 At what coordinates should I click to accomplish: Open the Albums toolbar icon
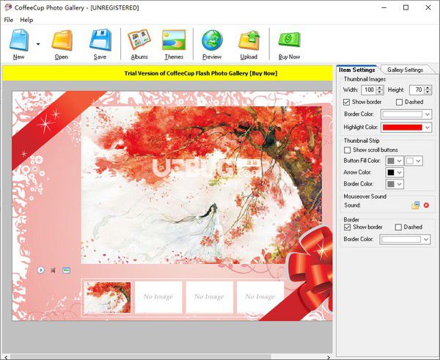point(139,40)
